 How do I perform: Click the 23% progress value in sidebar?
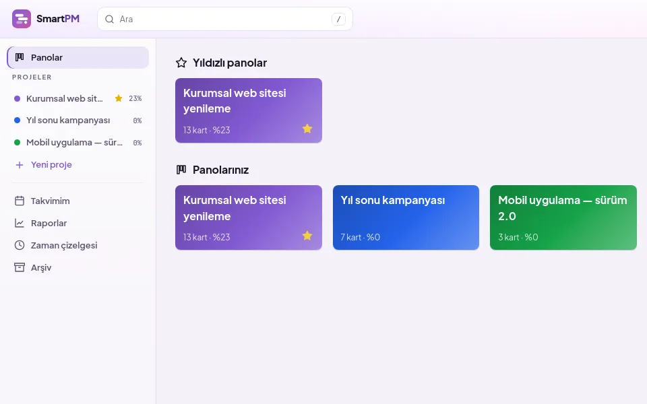coord(135,98)
